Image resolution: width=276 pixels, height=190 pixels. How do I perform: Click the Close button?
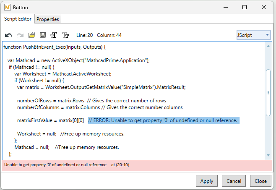260,181
